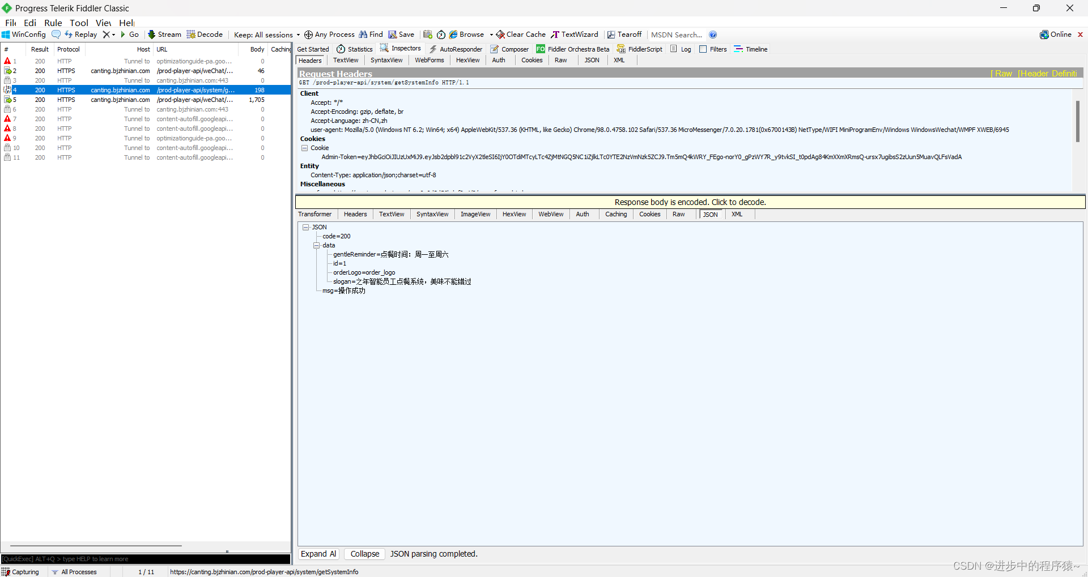
Task: Open the Keep: All sessions dropdown
Action: [x=267, y=35]
